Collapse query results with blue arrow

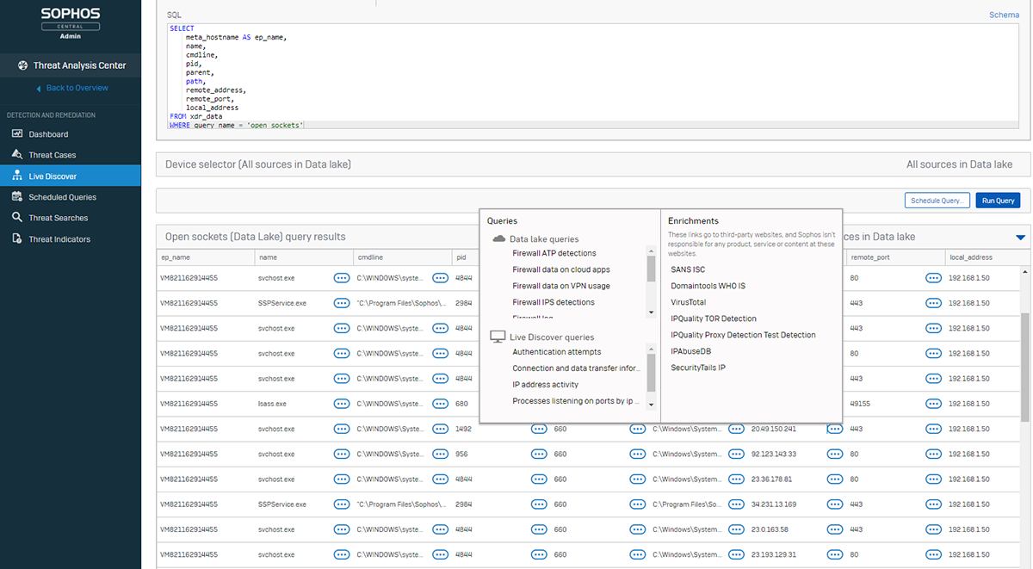(1020, 238)
